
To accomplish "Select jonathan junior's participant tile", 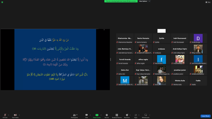I will (180, 70).
